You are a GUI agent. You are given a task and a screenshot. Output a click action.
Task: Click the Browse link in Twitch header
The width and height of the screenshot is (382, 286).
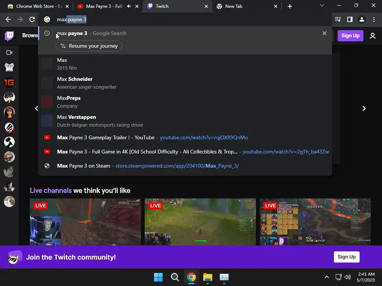(x=30, y=35)
